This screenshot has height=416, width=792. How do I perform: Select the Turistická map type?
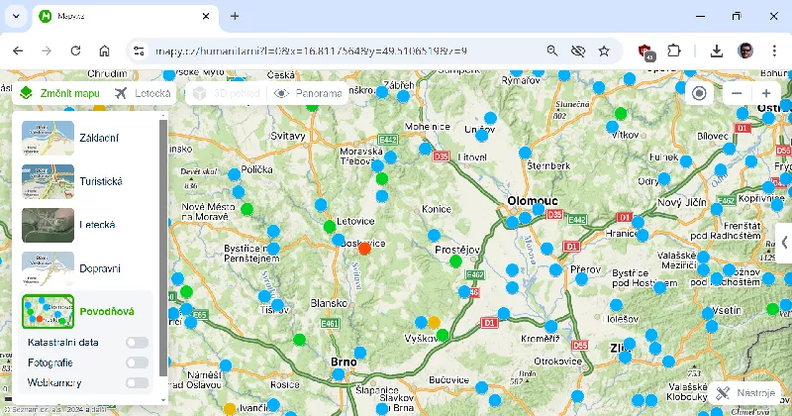coord(49,182)
